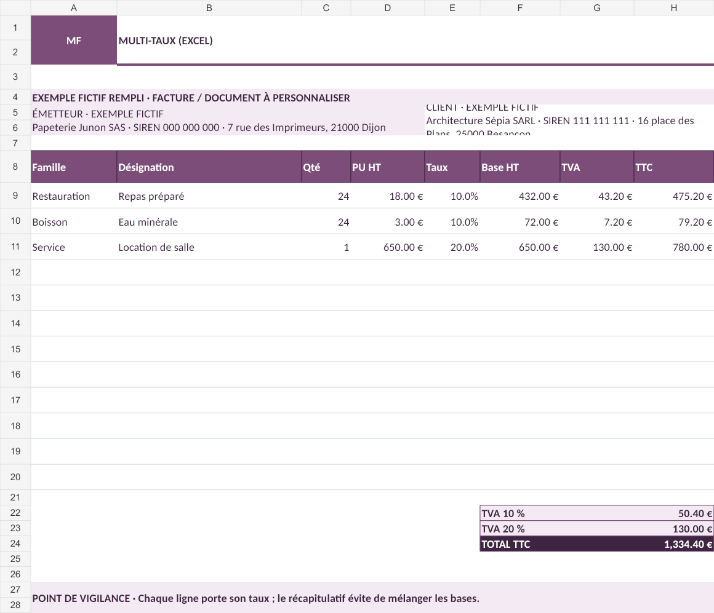Click the 3.00 € unit price cell
The height and width of the screenshot is (613, 714).
click(388, 221)
